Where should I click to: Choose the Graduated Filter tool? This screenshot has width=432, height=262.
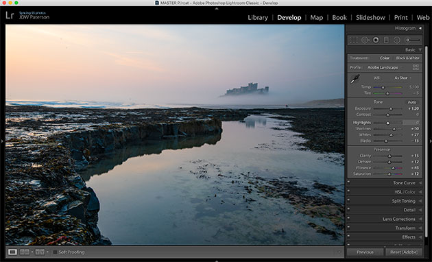[x=386, y=40]
